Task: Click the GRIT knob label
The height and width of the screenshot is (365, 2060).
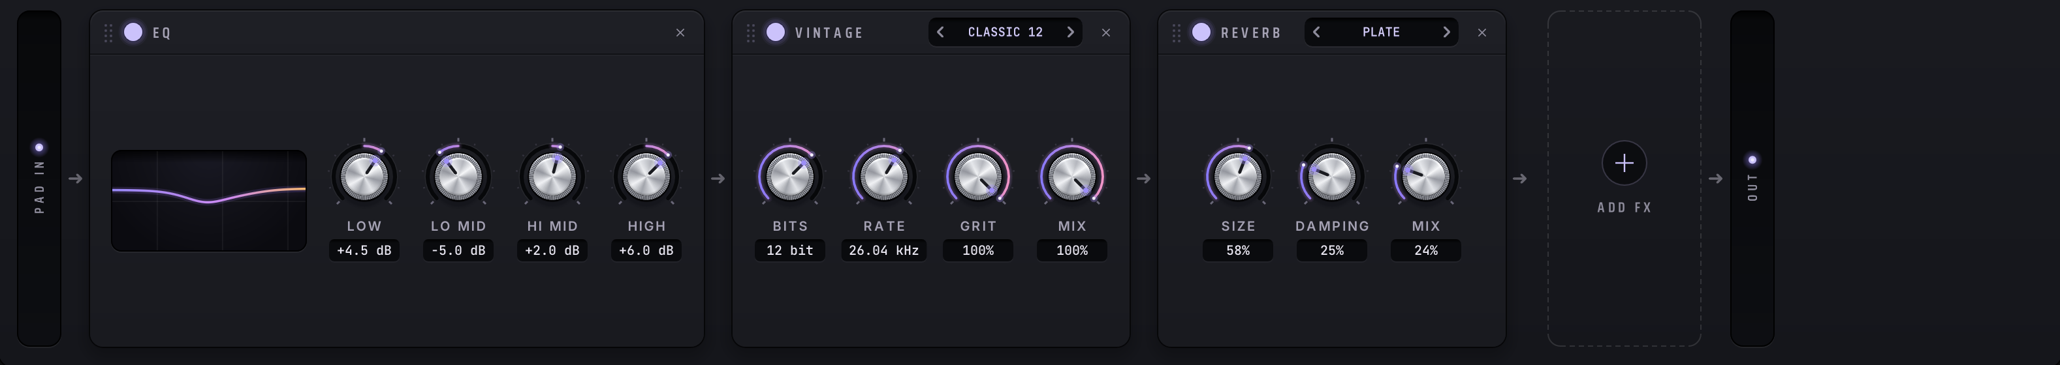Action: 978,226
